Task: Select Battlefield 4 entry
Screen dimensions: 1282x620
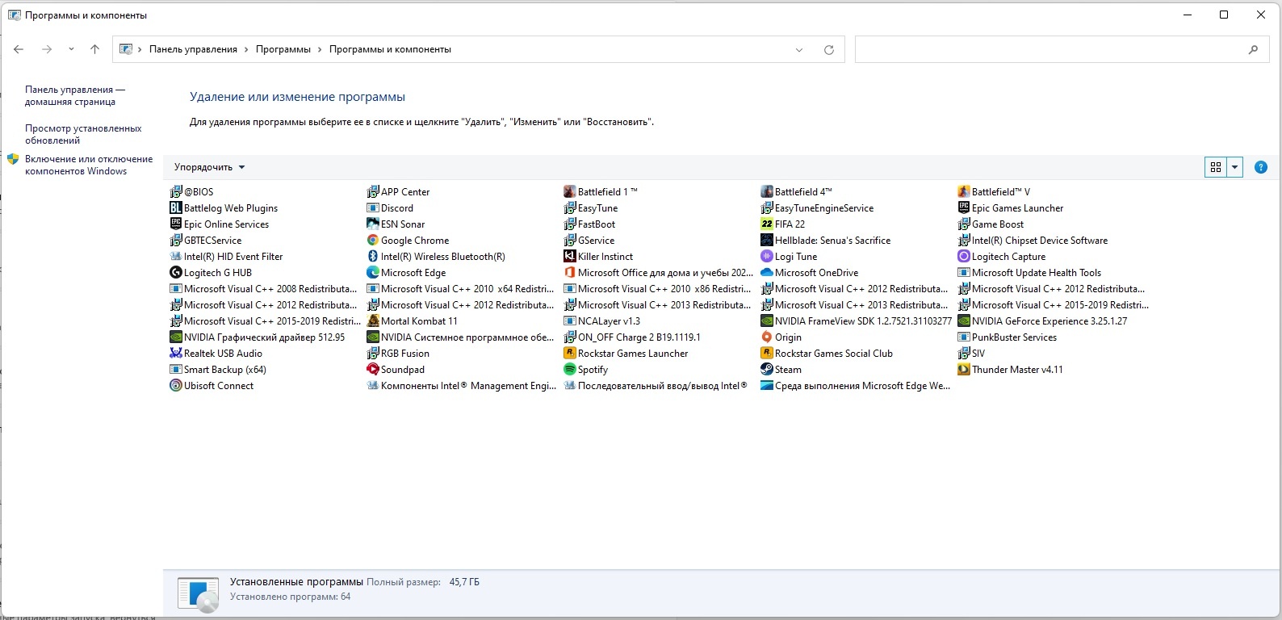Action: pyautogui.click(x=796, y=192)
